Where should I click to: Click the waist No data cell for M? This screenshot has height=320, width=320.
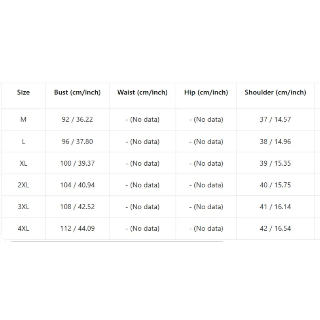[142, 119]
